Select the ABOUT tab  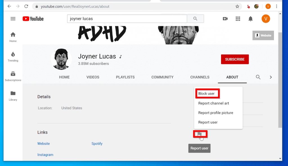232,77
